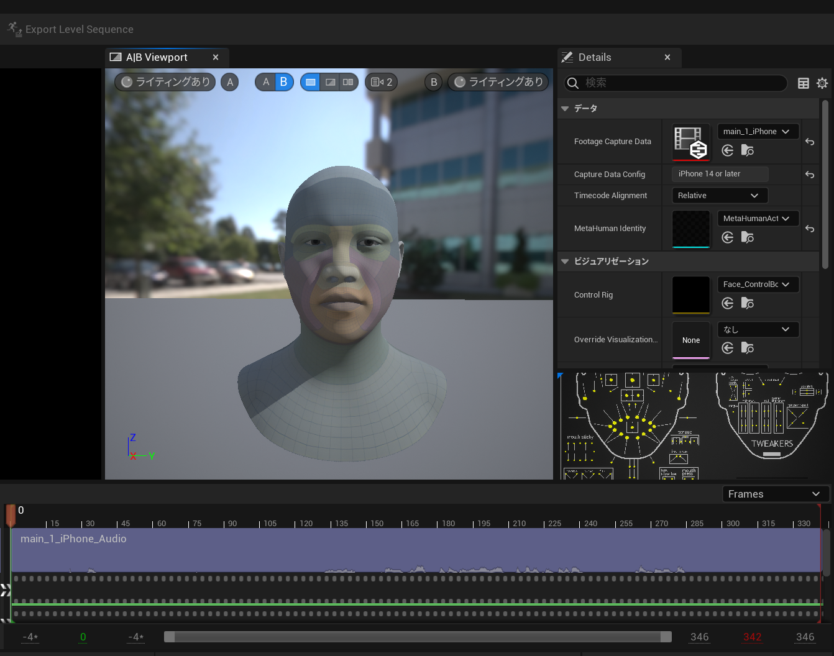This screenshot has height=656, width=834.
Task: Collapse the ビジュアリゼーション section
Action: (x=565, y=262)
